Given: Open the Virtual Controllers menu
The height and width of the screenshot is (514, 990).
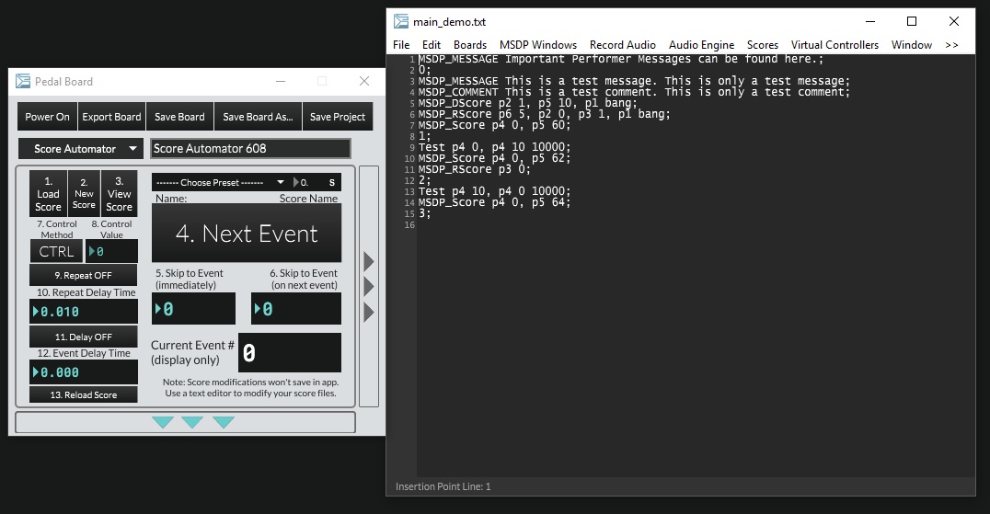Looking at the screenshot, I should click(x=835, y=44).
